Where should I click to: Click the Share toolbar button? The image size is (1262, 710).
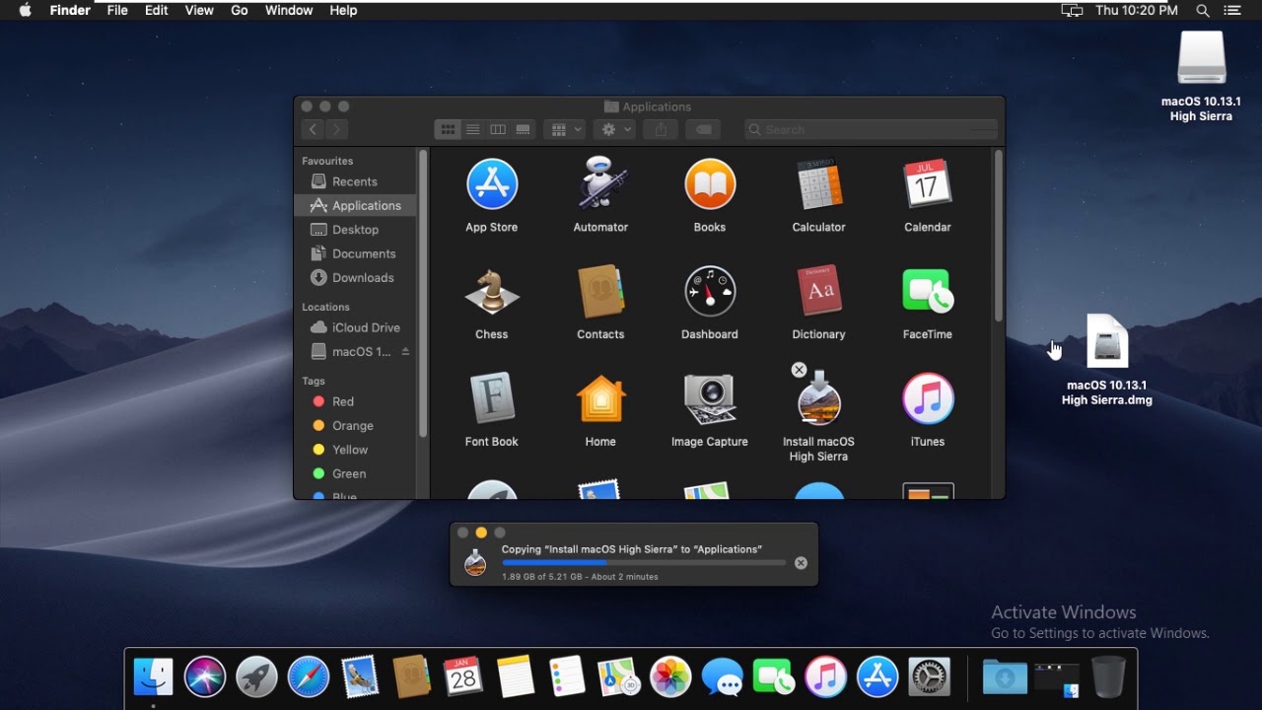point(661,129)
